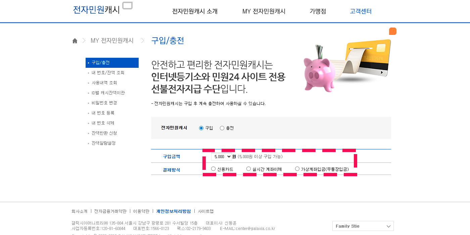Open the 가맹점 menu item
470x235 pixels.
point(318,11)
